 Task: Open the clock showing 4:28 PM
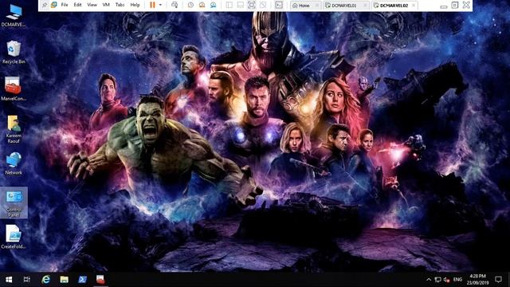[x=477, y=280]
